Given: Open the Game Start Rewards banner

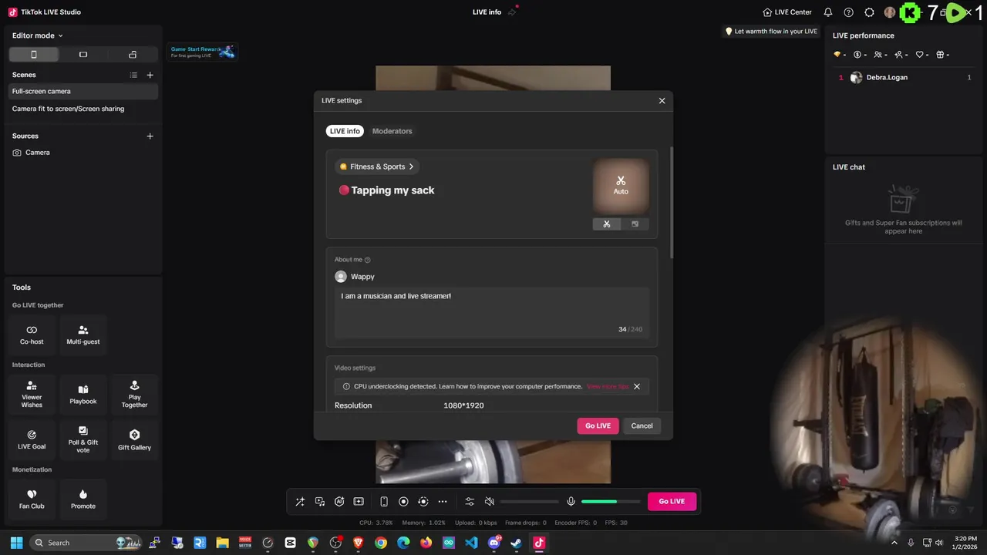Looking at the screenshot, I should coord(203,52).
